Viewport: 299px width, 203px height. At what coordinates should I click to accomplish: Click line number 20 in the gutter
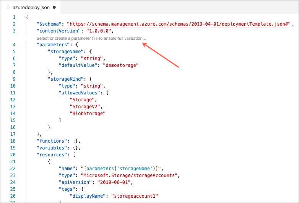[13, 154]
